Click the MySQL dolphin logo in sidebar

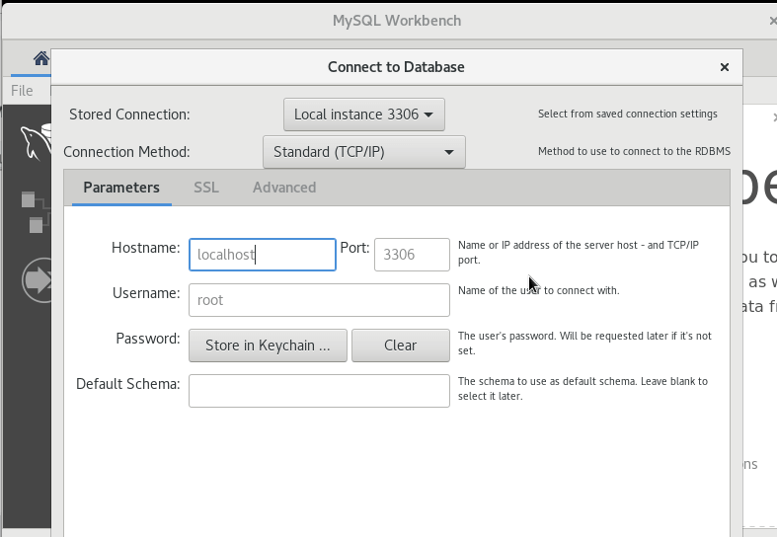tap(36, 143)
